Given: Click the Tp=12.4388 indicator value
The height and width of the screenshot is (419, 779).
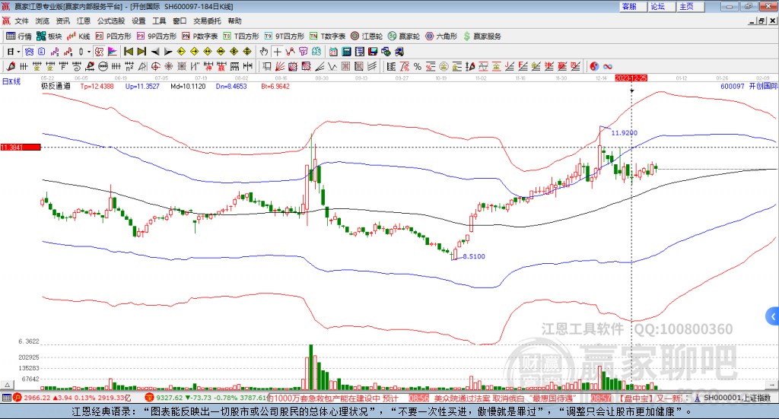Looking at the screenshot, I should [x=97, y=86].
